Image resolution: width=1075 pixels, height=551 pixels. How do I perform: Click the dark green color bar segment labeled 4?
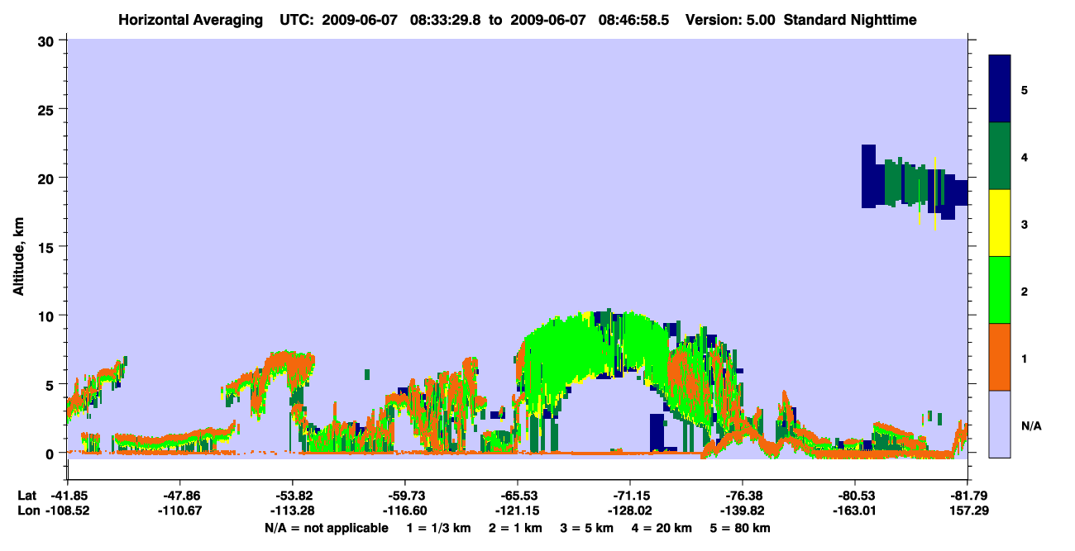1000,156
